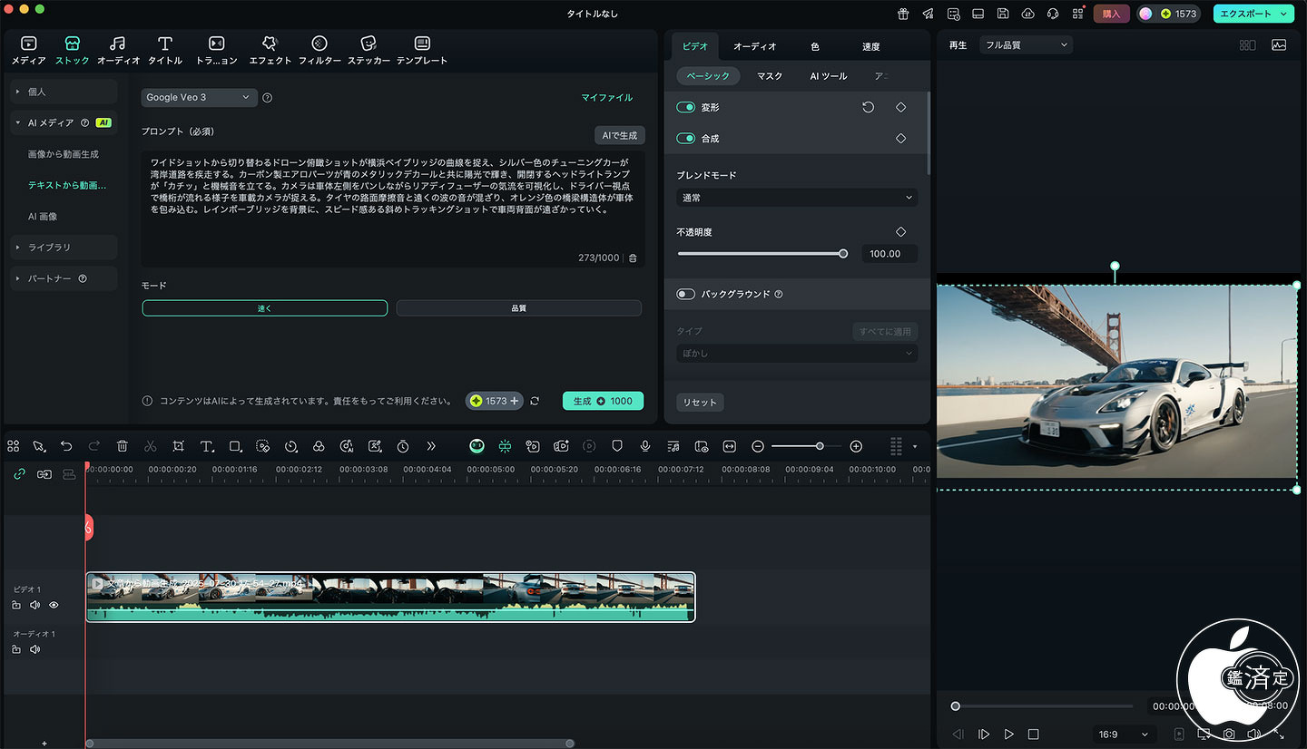This screenshot has width=1307, height=749.
Task: Click the timeline zoom slider knob
Action: 820,446
